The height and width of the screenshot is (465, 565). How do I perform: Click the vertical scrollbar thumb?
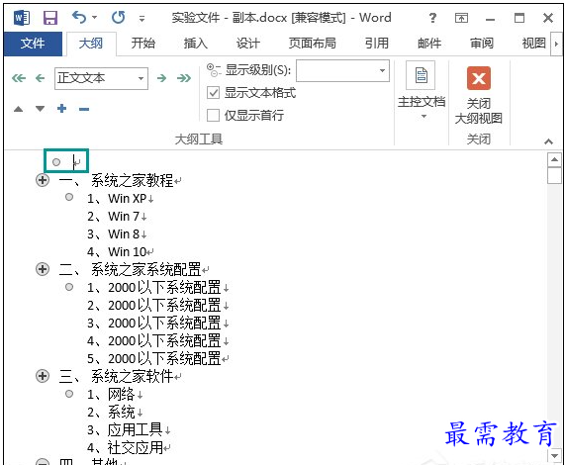pyautogui.click(x=554, y=176)
